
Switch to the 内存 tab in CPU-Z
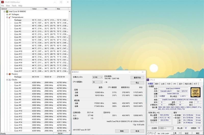[169, 84]
